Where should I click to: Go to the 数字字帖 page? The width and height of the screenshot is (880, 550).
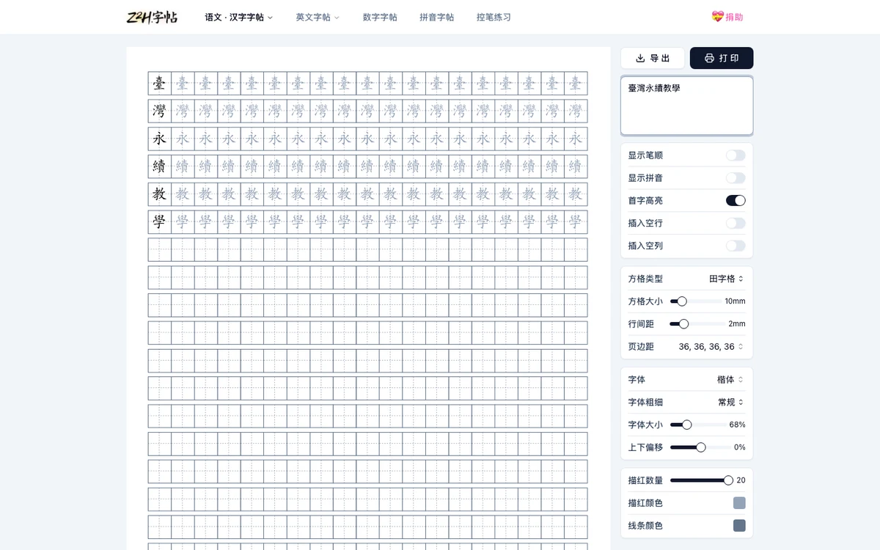pyautogui.click(x=380, y=17)
